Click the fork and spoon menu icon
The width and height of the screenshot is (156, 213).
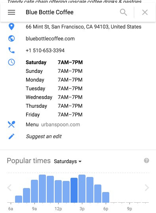[x=11, y=124]
